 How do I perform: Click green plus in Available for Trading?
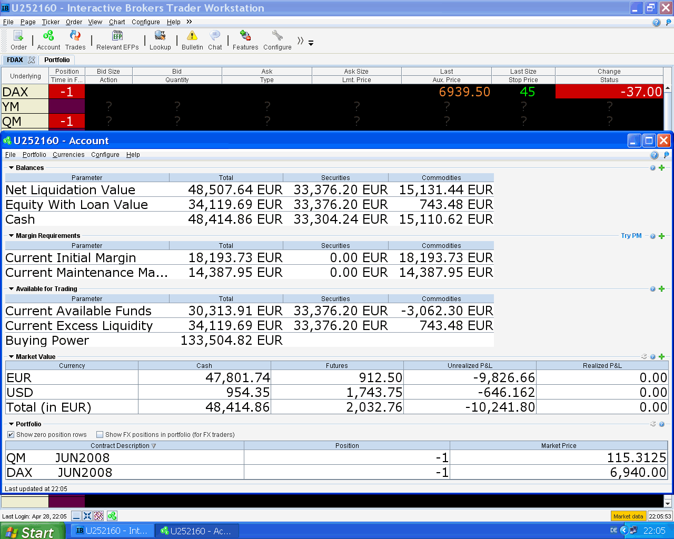pyautogui.click(x=662, y=289)
